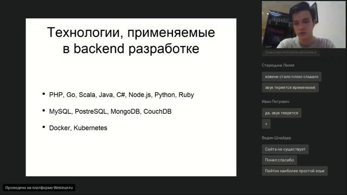Click the slide title 'Технологии, применяемые'
The height and width of the screenshot is (195, 347).
pyautogui.click(x=131, y=32)
